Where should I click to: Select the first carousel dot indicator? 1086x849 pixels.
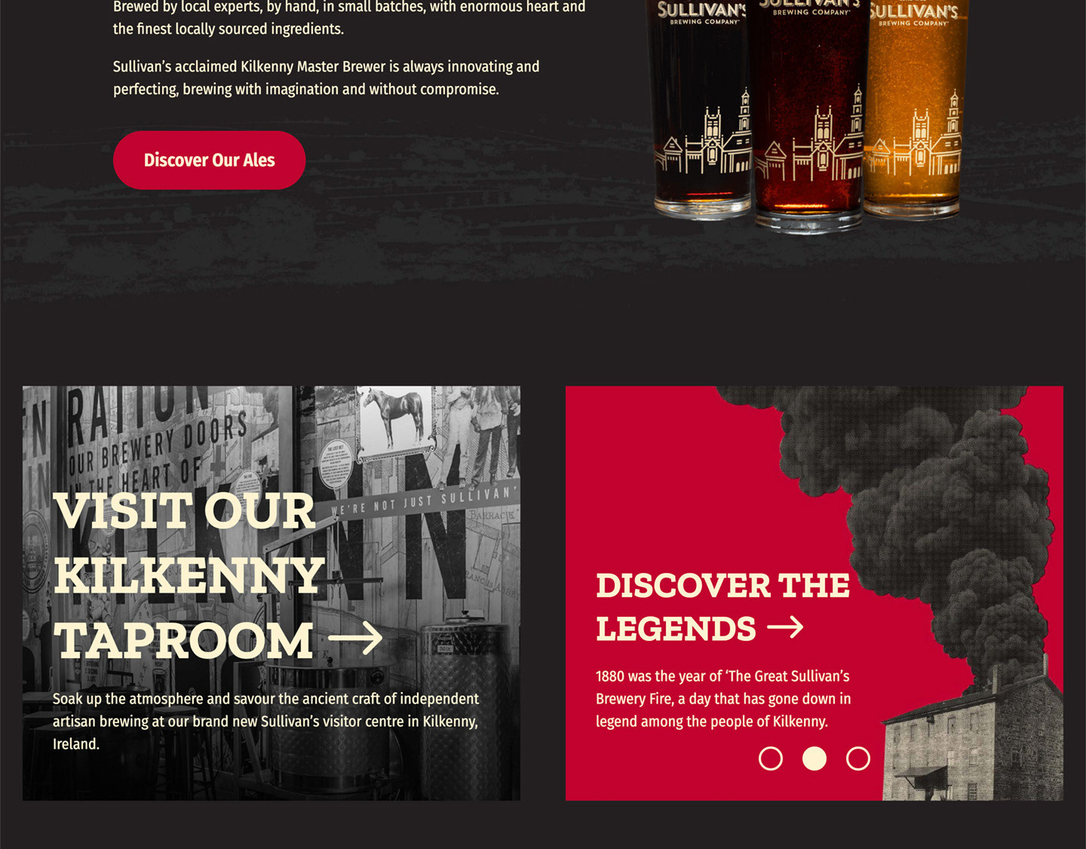pyautogui.click(x=771, y=759)
